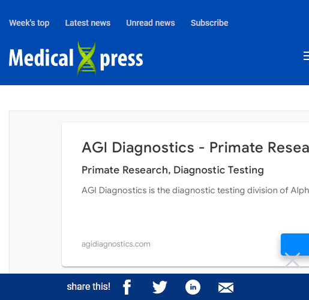View Unread news
Image resolution: width=309 pixels, height=300 pixels.
[151, 23]
